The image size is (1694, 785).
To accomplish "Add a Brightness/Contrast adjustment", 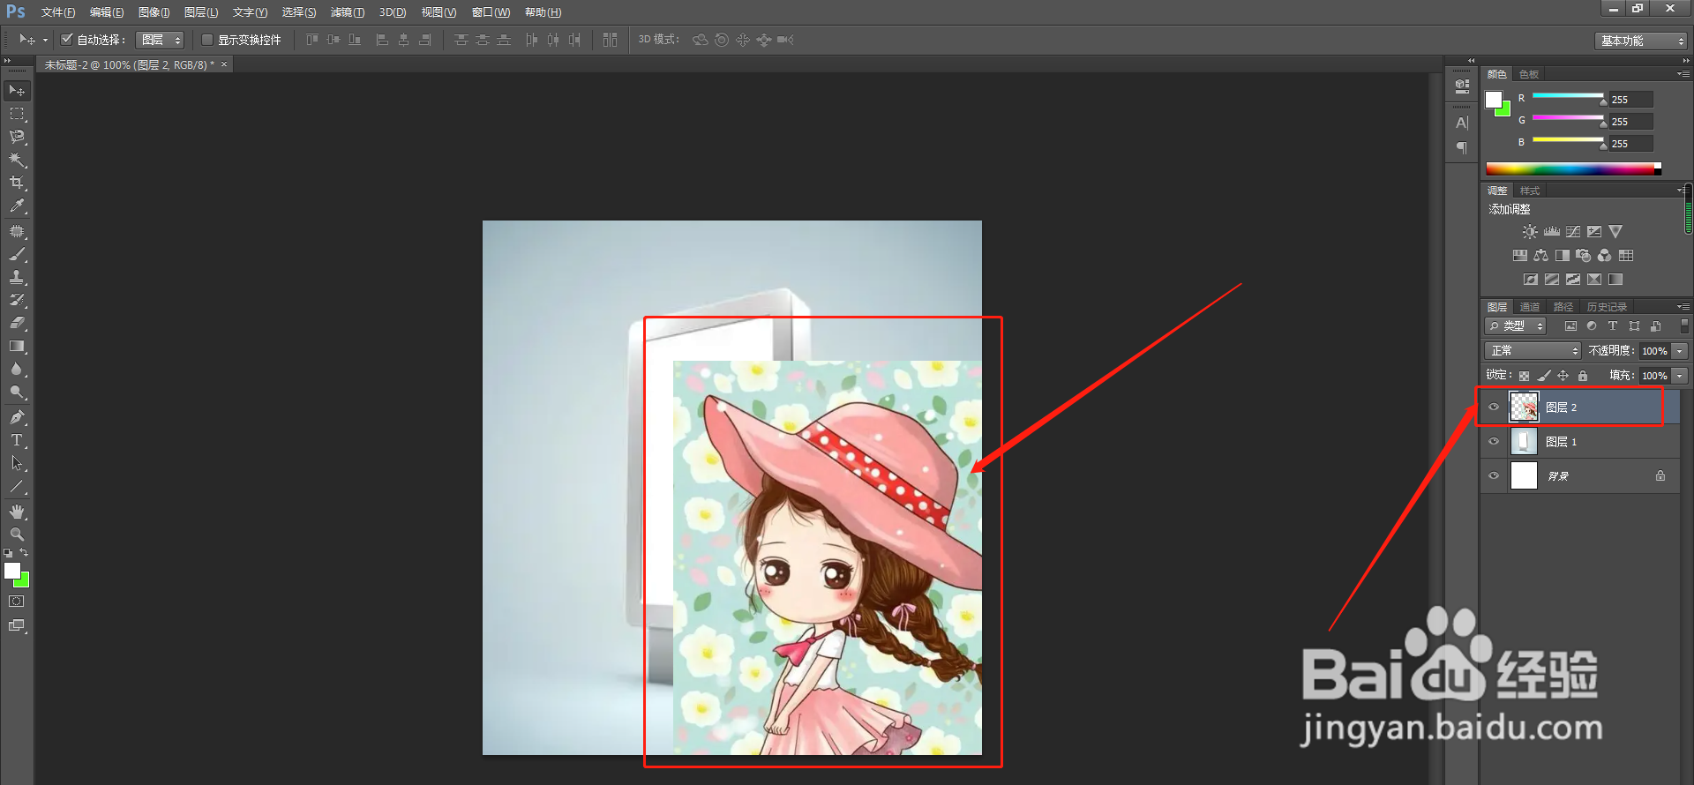I will point(1530,232).
